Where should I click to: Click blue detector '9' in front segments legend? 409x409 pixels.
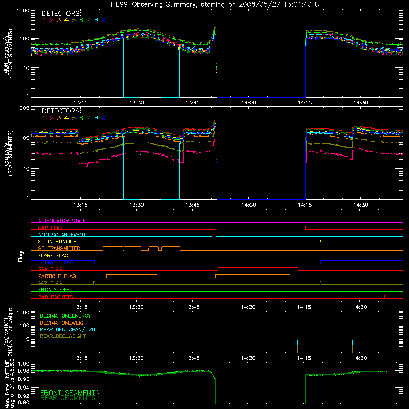click(x=104, y=20)
